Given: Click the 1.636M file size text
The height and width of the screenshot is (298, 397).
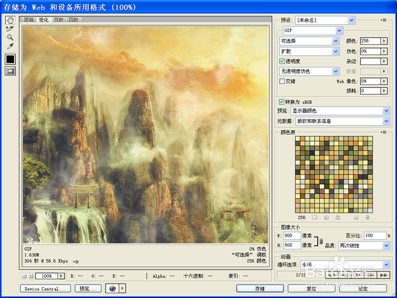Looking at the screenshot, I should (32, 255).
